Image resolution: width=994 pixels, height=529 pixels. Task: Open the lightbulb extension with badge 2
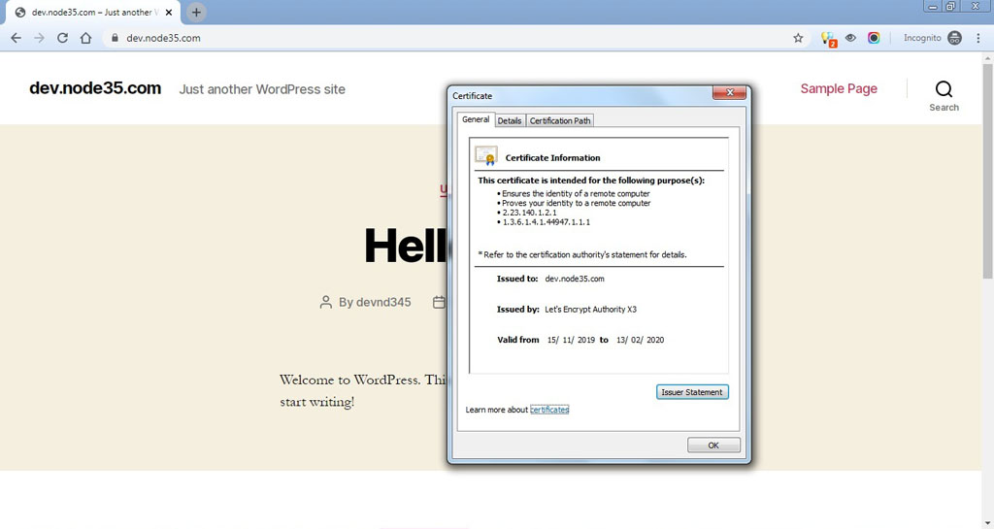[829, 39]
